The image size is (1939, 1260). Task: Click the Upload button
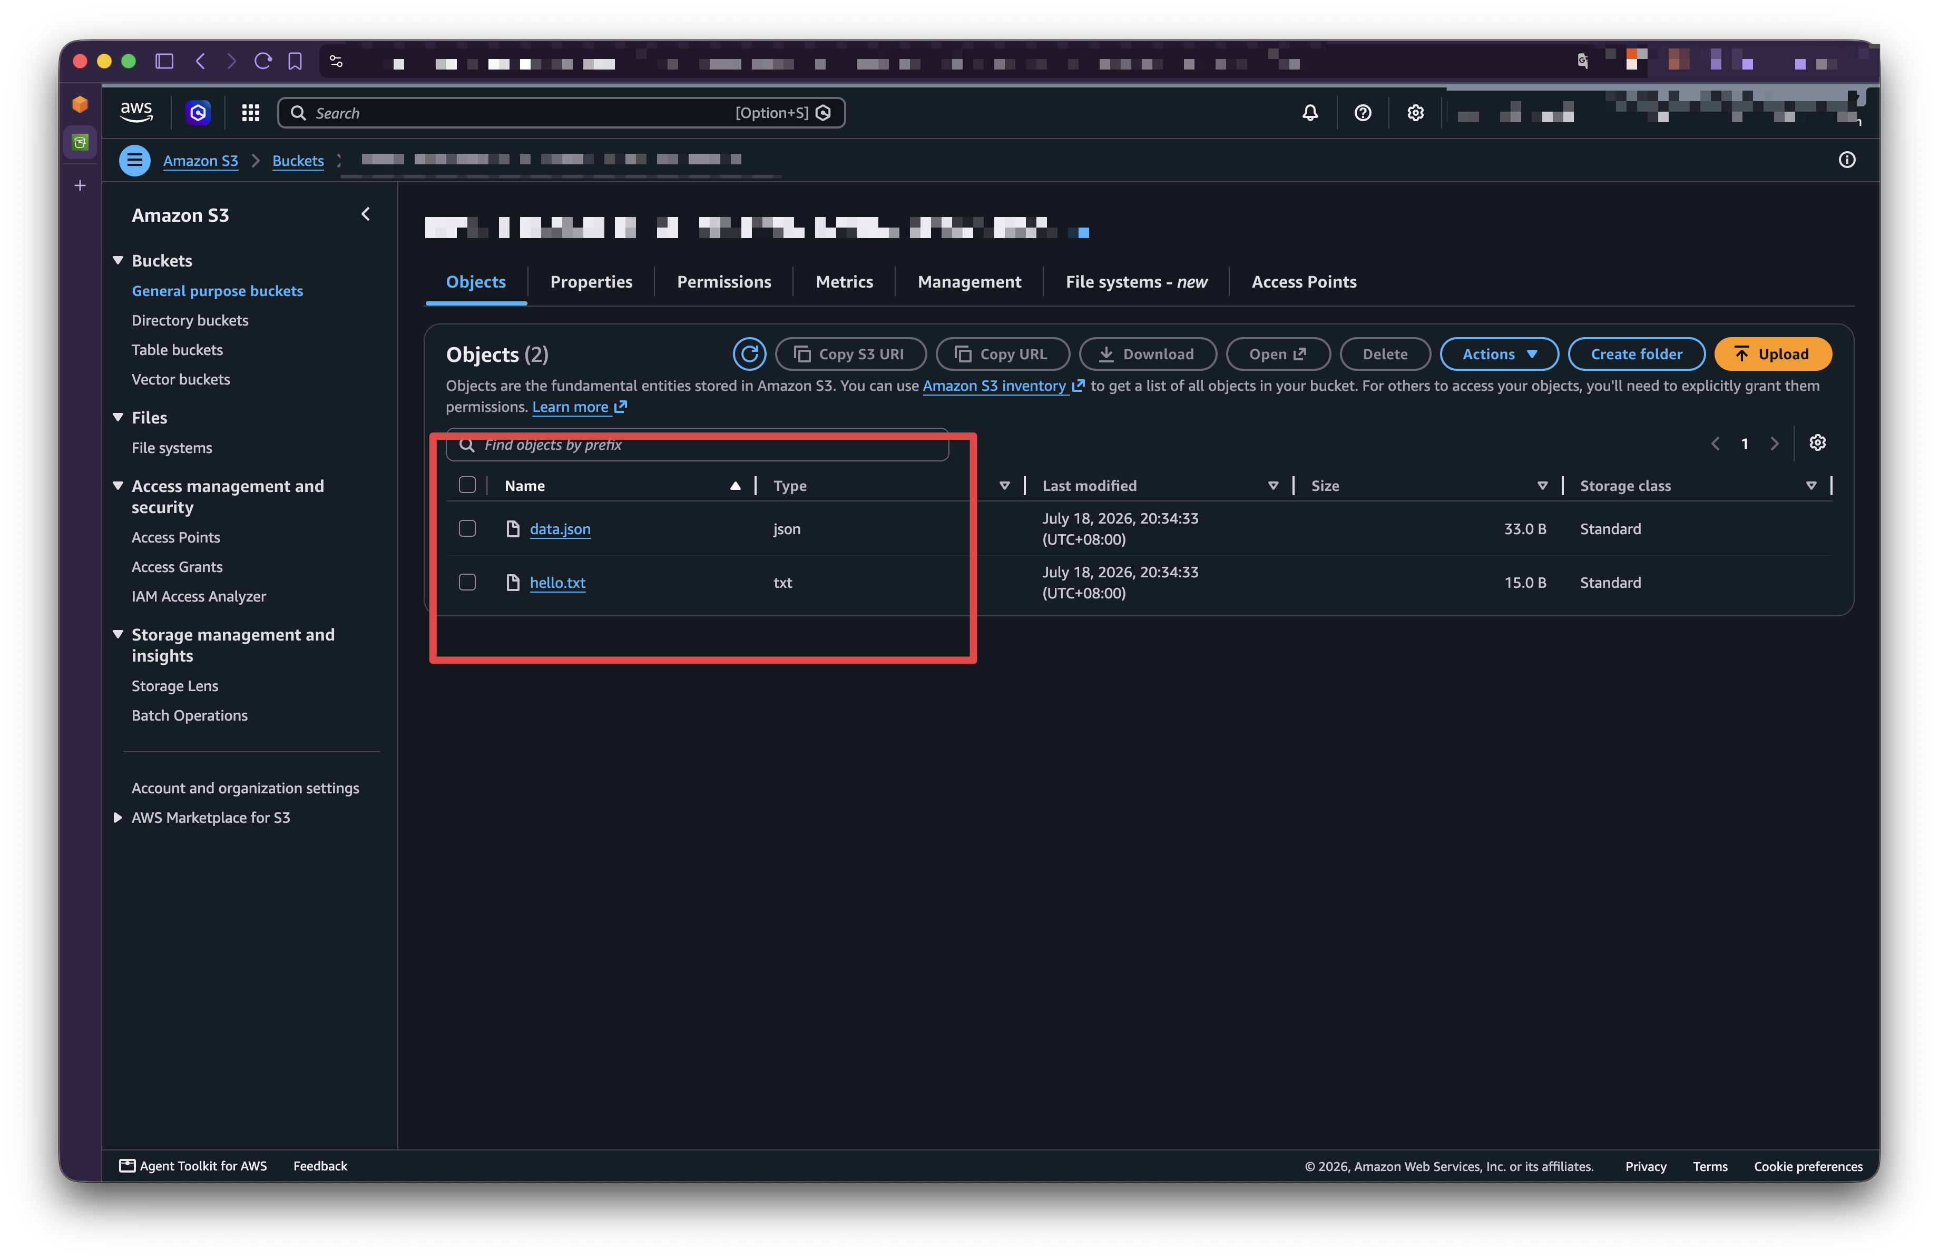click(1773, 353)
